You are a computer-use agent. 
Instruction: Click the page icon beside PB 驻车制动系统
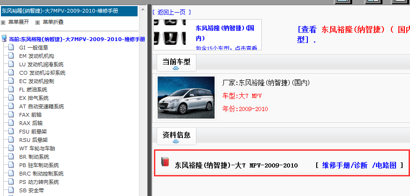pyautogui.click(x=11, y=165)
